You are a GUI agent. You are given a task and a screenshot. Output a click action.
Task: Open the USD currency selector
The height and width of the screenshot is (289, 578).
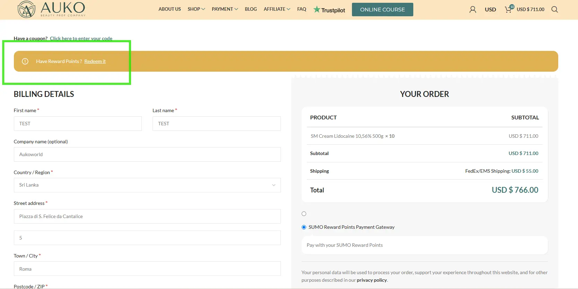490,9
